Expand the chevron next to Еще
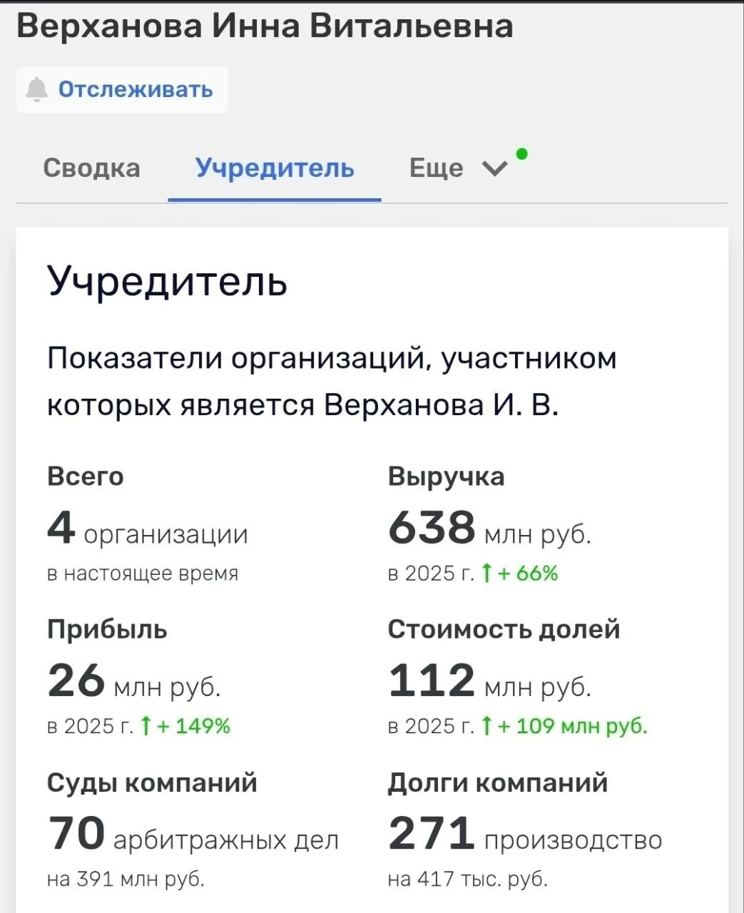The image size is (744, 913). point(495,169)
